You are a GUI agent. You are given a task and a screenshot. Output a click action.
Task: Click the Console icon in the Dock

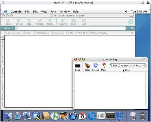[x=110, y=116]
